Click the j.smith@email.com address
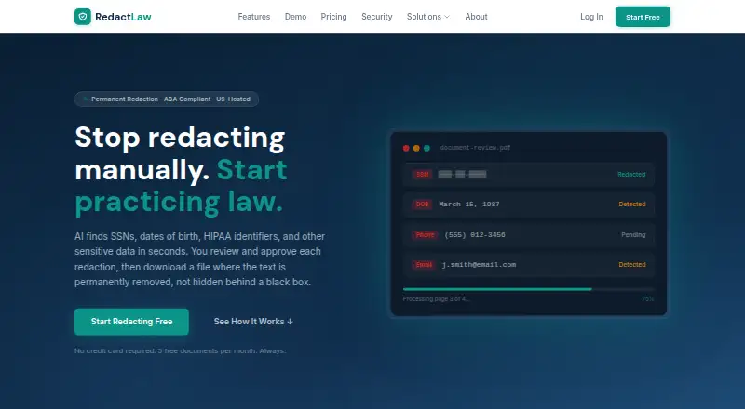 479,265
